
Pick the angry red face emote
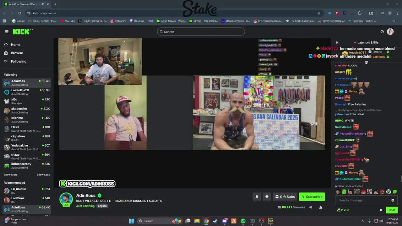coord(382,192)
